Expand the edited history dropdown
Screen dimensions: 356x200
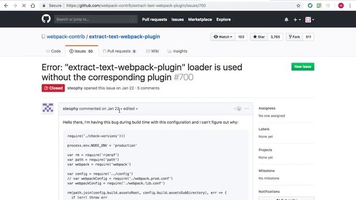pos(131,109)
